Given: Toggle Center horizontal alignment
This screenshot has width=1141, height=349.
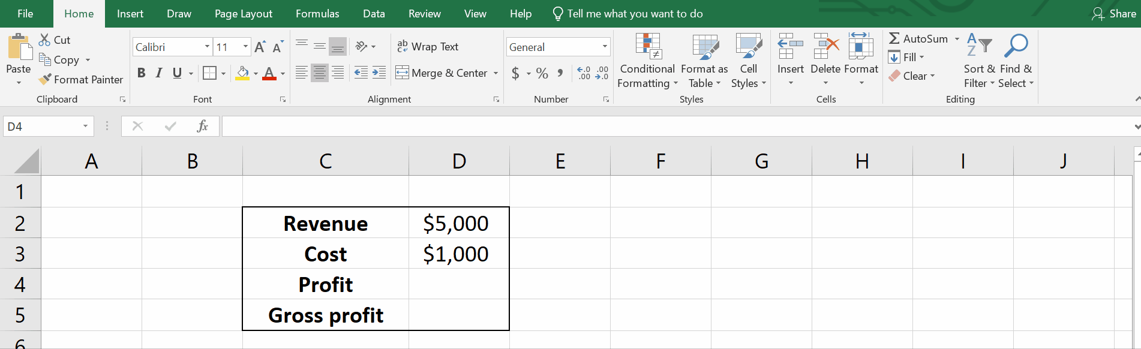Looking at the screenshot, I should (320, 73).
